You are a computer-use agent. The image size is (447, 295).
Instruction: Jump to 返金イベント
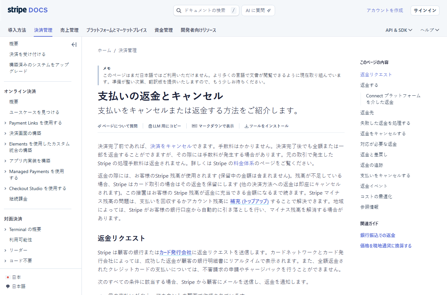click(x=374, y=186)
